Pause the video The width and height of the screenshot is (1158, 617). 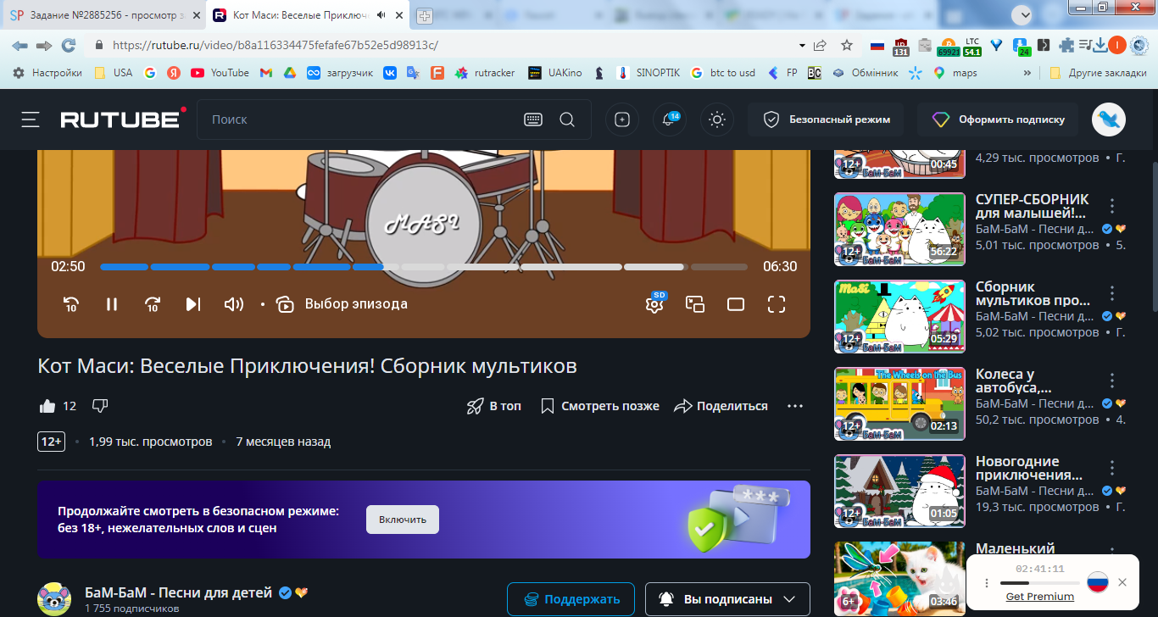[112, 304]
